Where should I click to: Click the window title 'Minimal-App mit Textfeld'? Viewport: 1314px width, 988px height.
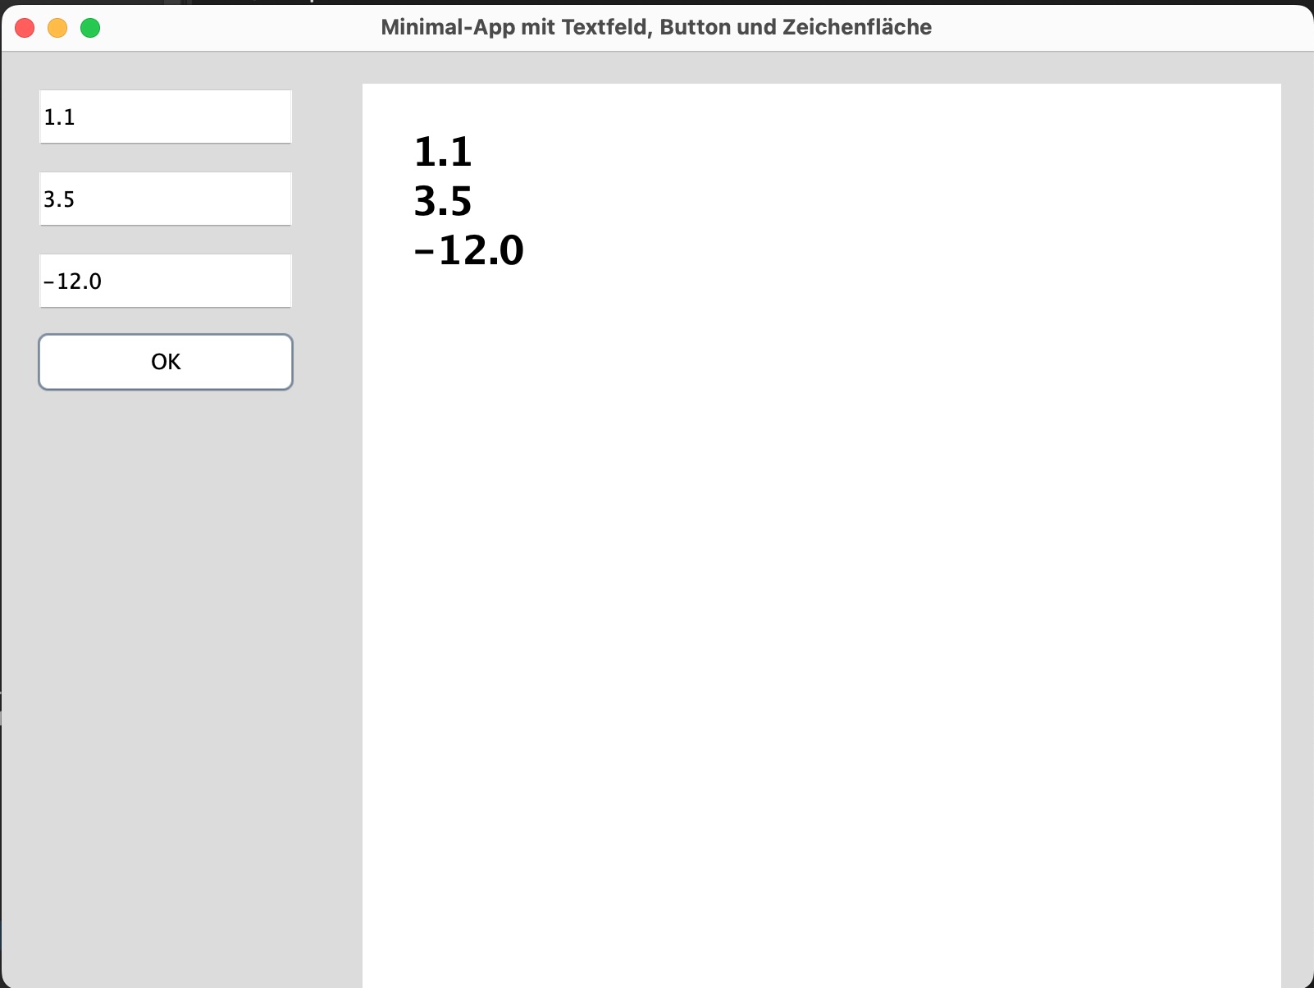(x=509, y=27)
